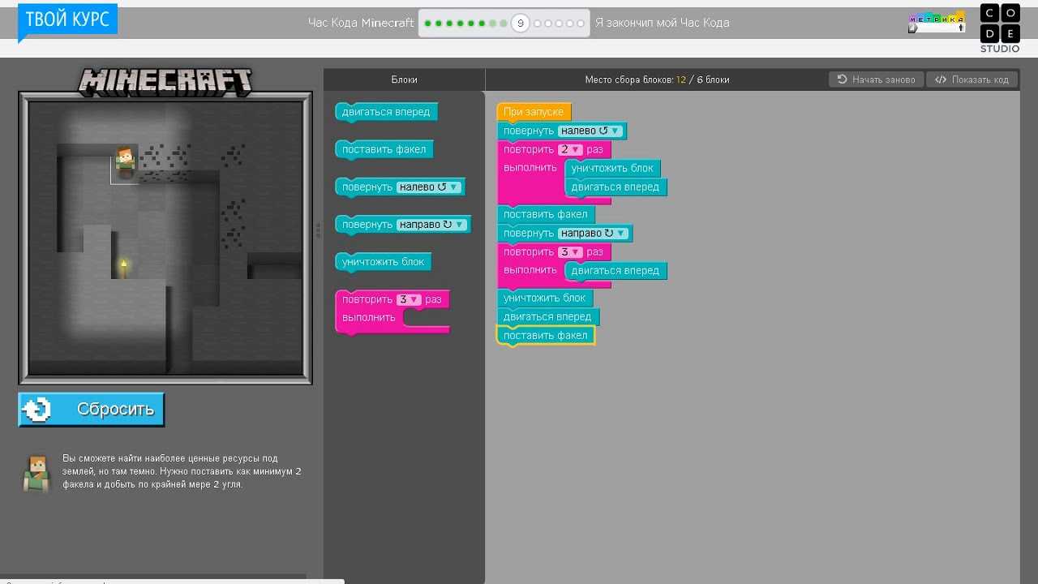
Task: Click Я закончил мой Час Кода
Action: click(x=662, y=23)
